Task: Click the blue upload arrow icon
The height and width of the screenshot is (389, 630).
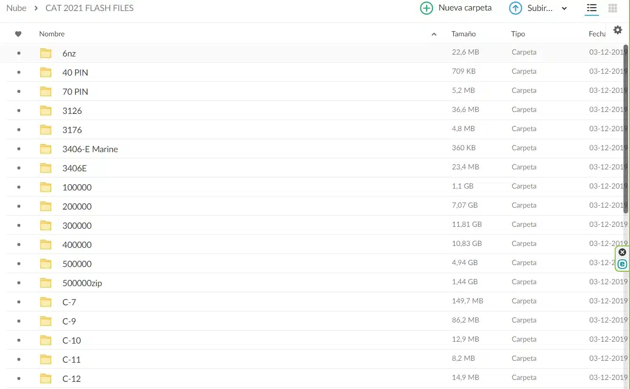Action: click(515, 8)
